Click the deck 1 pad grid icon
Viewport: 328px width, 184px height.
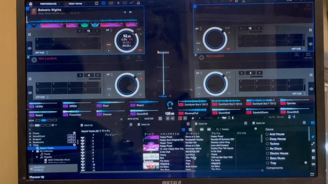coord(30,34)
